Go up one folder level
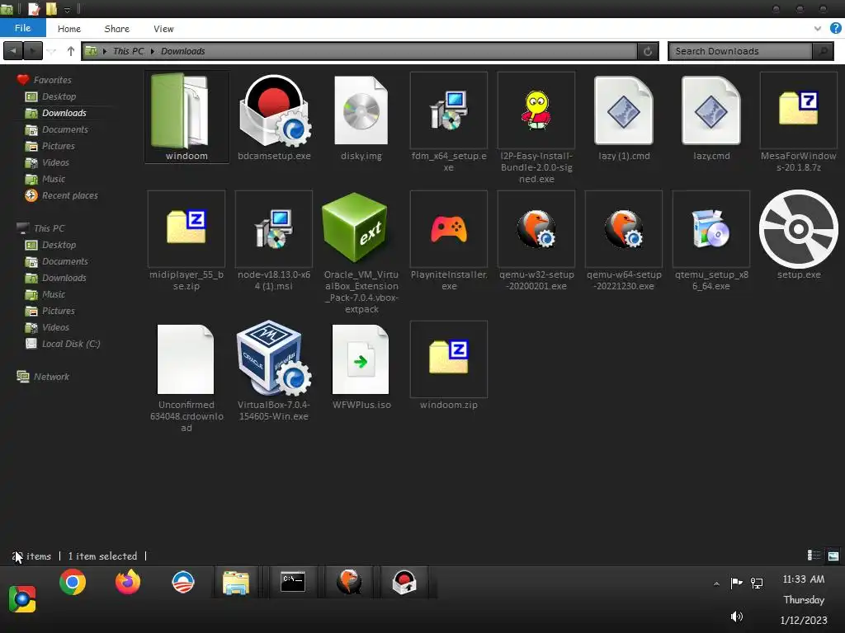845x633 pixels. 71,51
